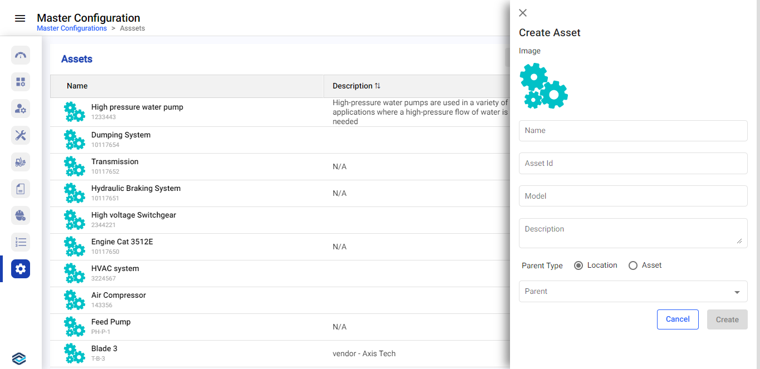Click the document report sidebar icon
Viewport: 760px width, 369px height.
point(21,189)
